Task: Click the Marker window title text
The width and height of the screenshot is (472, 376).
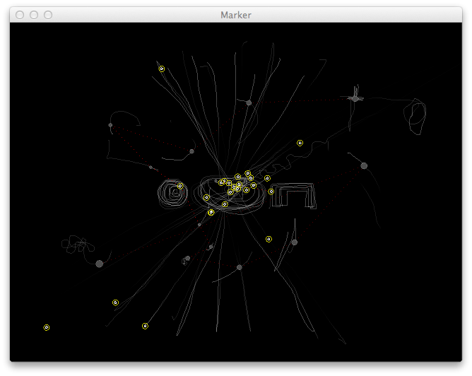Action: click(235, 15)
